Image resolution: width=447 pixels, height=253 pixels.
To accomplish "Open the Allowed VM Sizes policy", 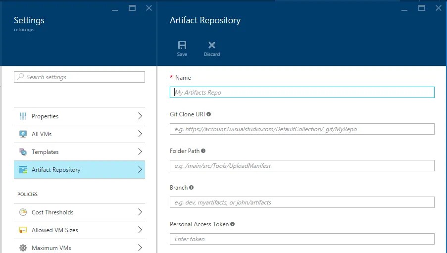I will pyautogui.click(x=79, y=230).
